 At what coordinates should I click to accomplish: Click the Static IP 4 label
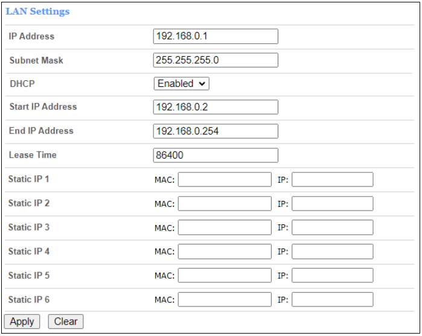(29, 252)
